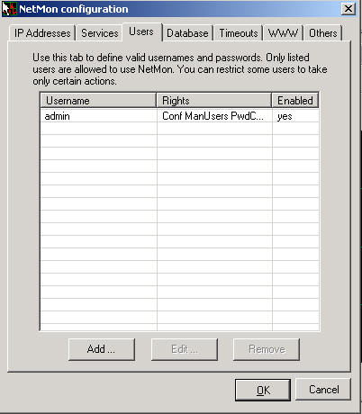Open the Others tab
This screenshot has width=362, height=414.
point(323,33)
